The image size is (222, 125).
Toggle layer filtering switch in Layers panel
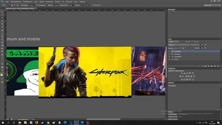pos(206,42)
